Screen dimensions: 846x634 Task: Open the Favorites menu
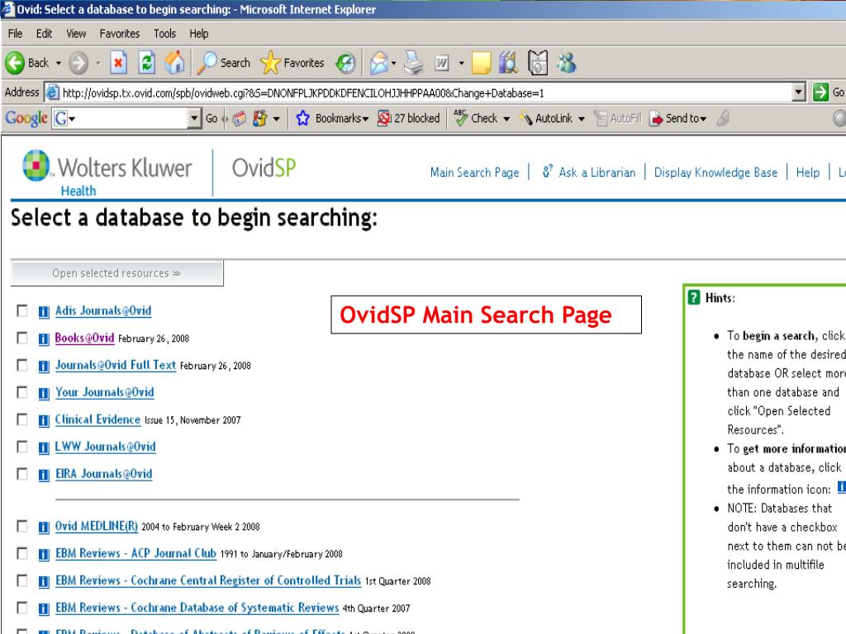(x=119, y=33)
